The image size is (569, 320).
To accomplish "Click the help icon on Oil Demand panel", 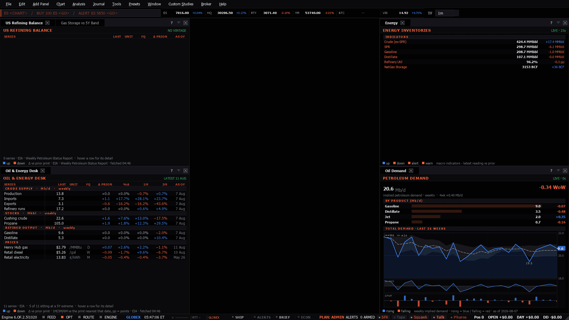I will [551, 171].
